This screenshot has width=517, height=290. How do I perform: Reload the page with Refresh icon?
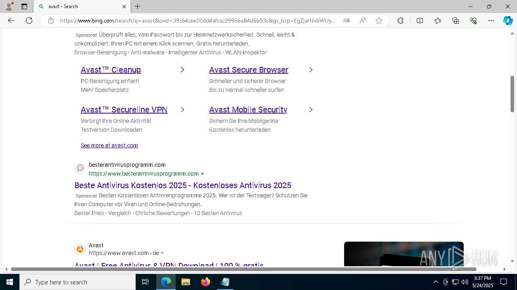point(29,21)
